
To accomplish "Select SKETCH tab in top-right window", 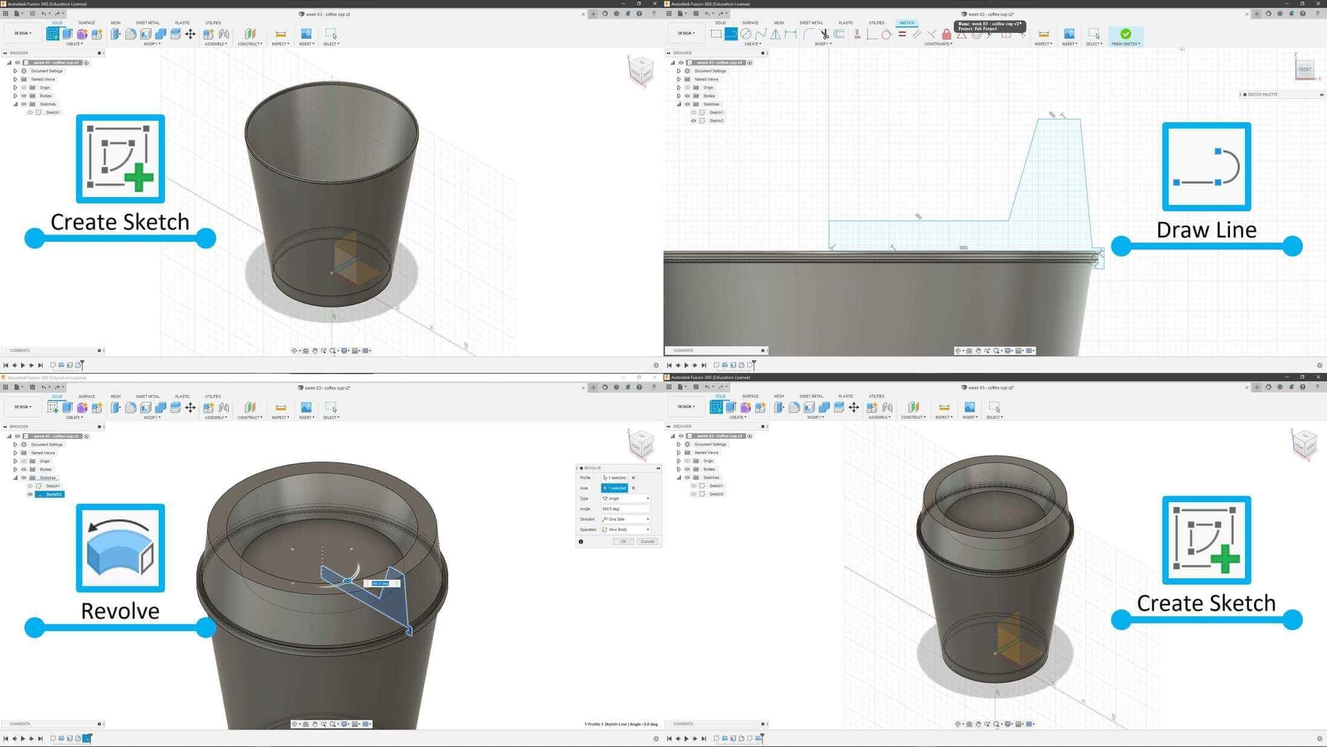I will pyautogui.click(x=907, y=23).
